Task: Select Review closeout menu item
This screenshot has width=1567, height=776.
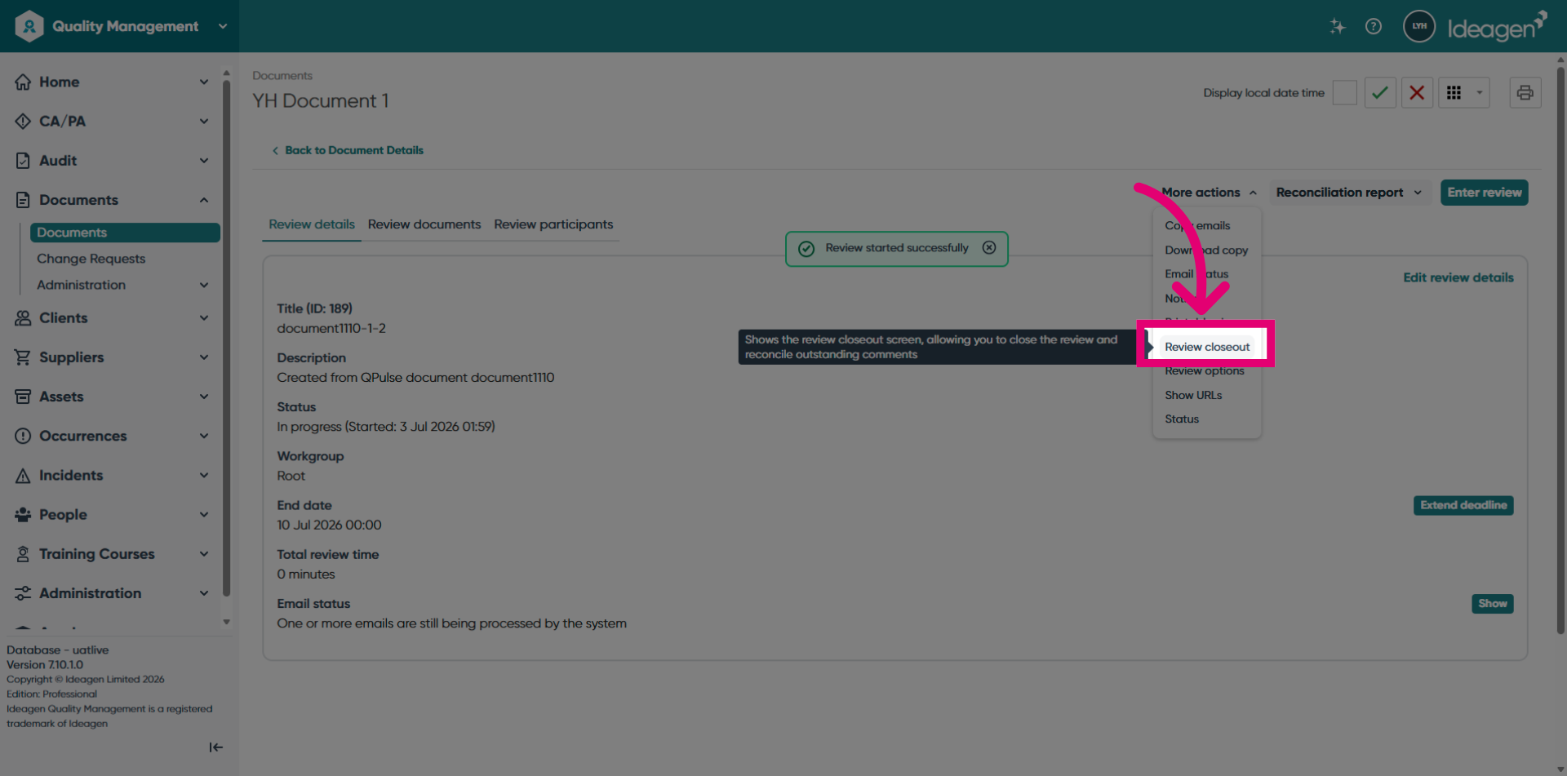Action: pos(1207,347)
